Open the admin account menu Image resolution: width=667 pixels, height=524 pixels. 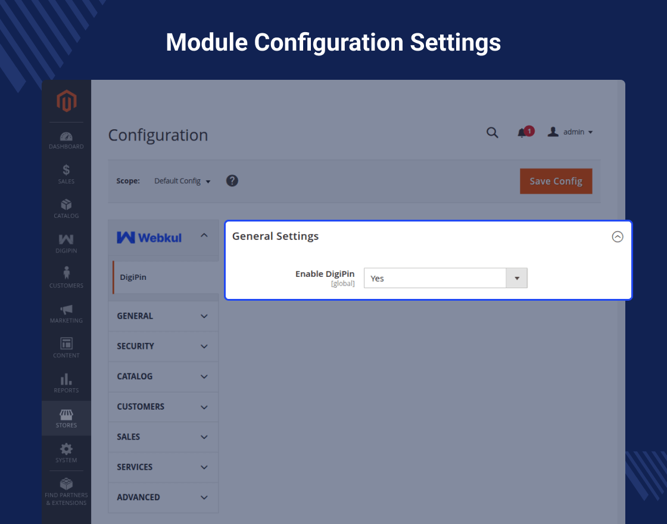tap(570, 132)
